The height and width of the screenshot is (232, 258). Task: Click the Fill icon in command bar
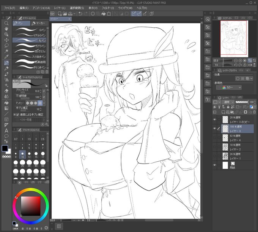point(104,14)
